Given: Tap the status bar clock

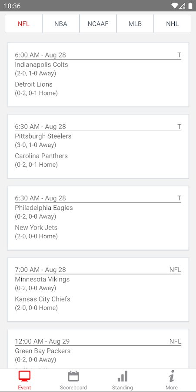Looking at the screenshot, I should 12,6.
